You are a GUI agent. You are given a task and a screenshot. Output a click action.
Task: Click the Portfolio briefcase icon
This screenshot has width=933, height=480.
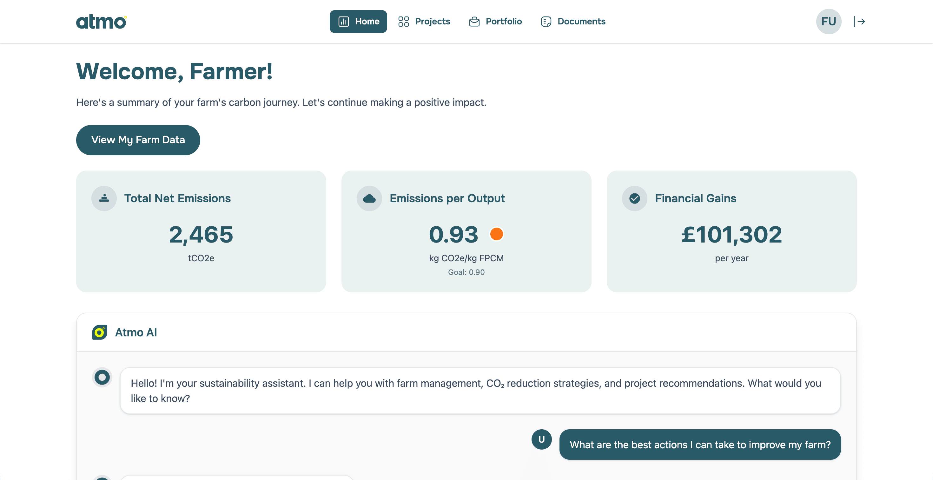pos(474,22)
